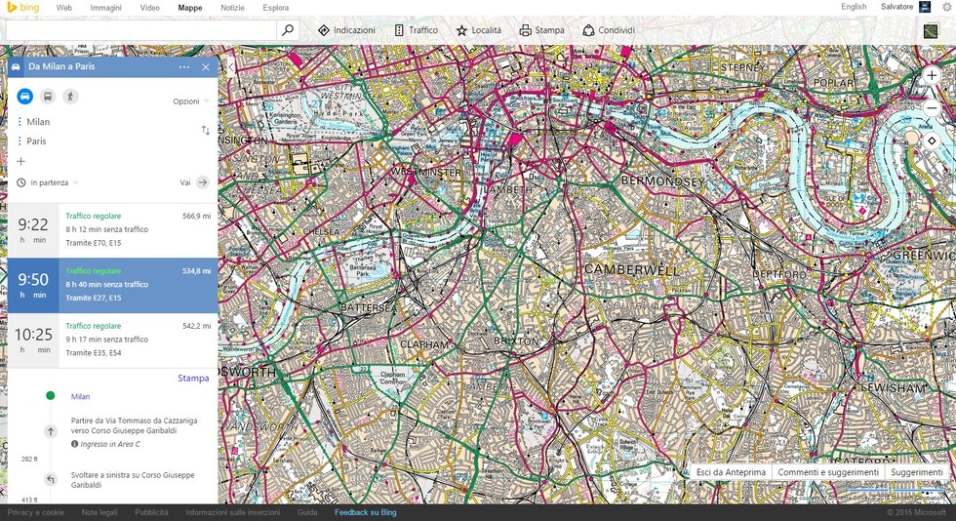Click Condividi share option

point(609,30)
